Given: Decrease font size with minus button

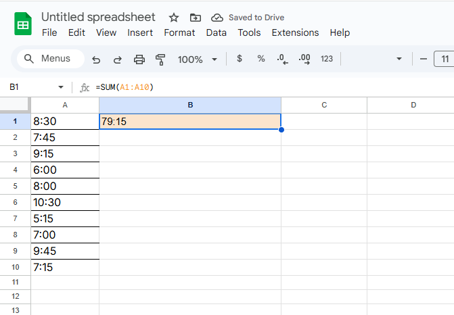Looking at the screenshot, I should (x=424, y=59).
